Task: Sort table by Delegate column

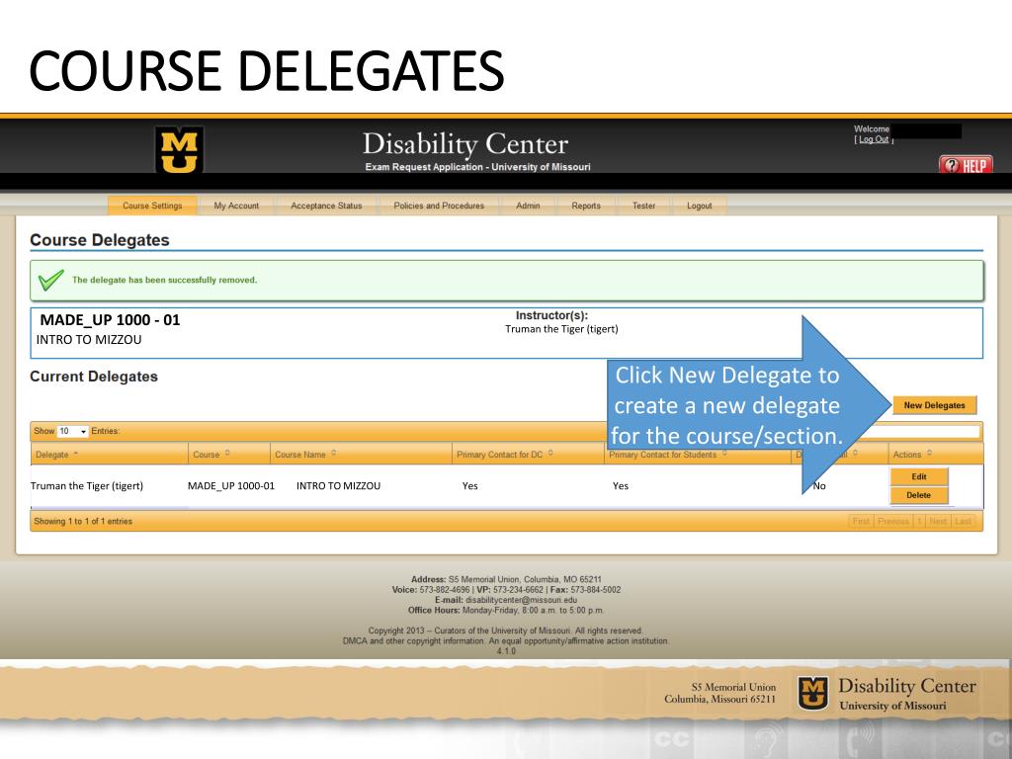Action: [x=109, y=455]
